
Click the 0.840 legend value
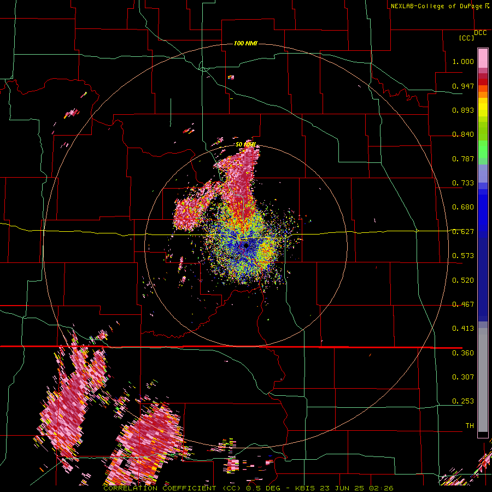(463, 134)
